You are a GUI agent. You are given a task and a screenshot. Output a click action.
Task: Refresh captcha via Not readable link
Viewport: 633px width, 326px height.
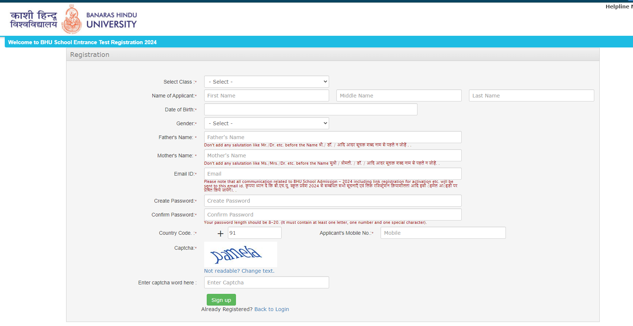[x=239, y=271]
